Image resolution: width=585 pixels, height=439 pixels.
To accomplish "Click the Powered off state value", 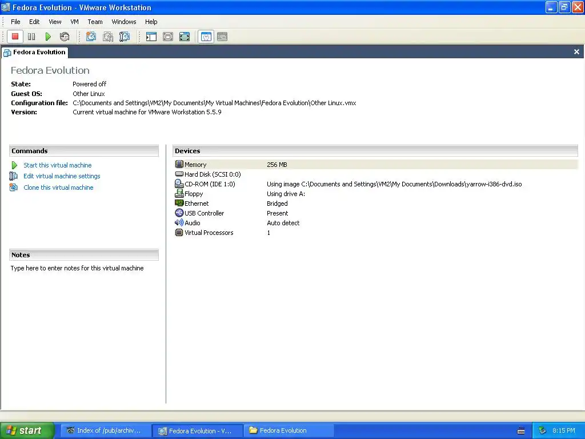I will click(x=90, y=84).
